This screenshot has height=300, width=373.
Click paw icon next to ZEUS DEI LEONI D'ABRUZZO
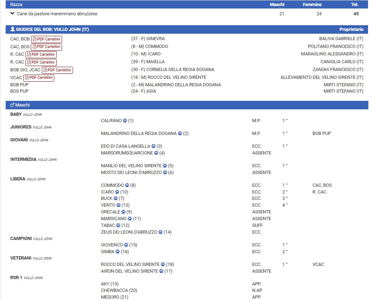(x=160, y=232)
